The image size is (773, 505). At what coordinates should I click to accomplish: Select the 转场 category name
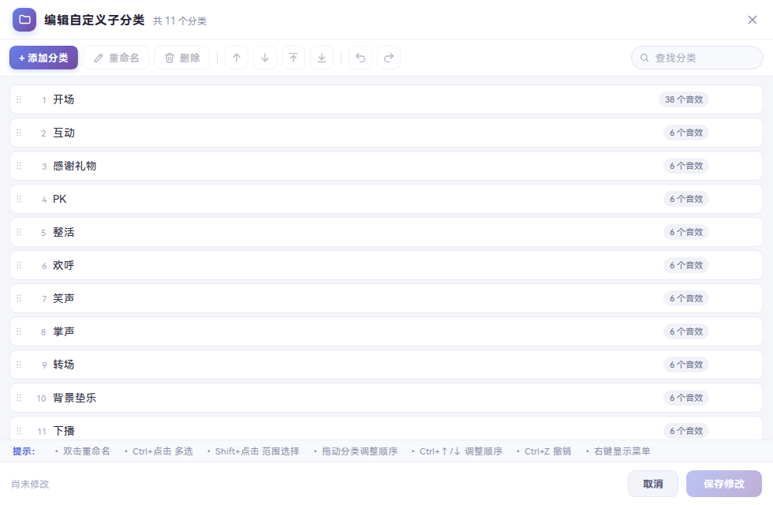64,365
